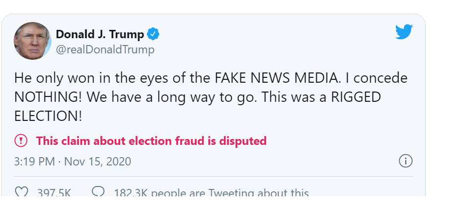Click the 3:19 PM time text

(34, 161)
